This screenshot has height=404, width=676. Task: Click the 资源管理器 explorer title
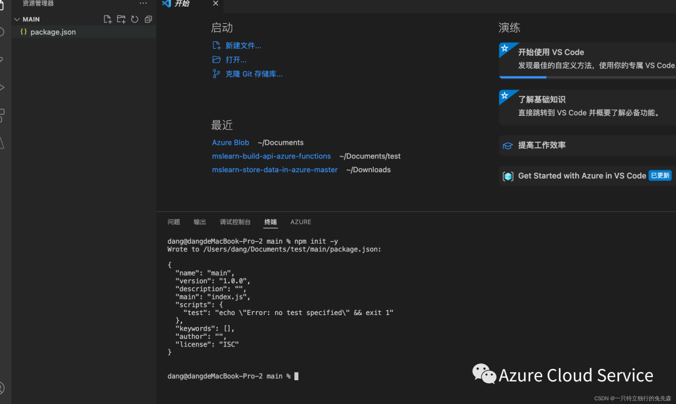click(x=38, y=4)
